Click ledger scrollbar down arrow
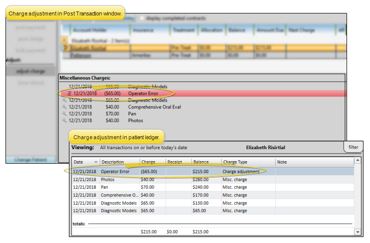370x243 pixels. coord(357,232)
